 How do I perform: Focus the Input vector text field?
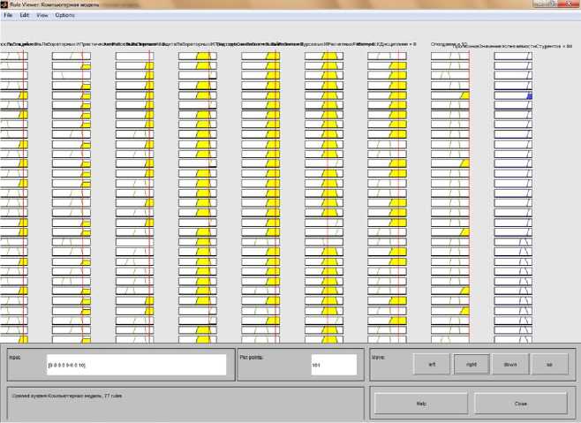136,365
